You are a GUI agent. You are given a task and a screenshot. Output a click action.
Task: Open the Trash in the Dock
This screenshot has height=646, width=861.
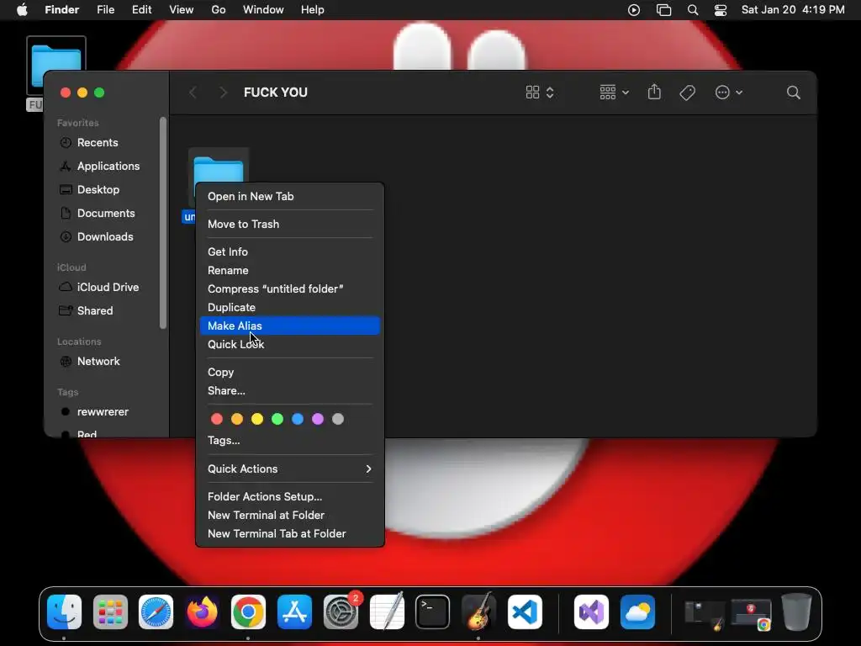(x=797, y=612)
